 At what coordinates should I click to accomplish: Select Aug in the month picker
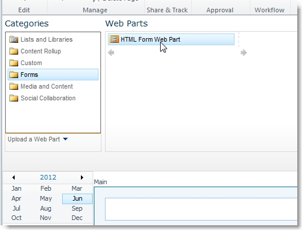pyautogui.click(x=46, y=208)
